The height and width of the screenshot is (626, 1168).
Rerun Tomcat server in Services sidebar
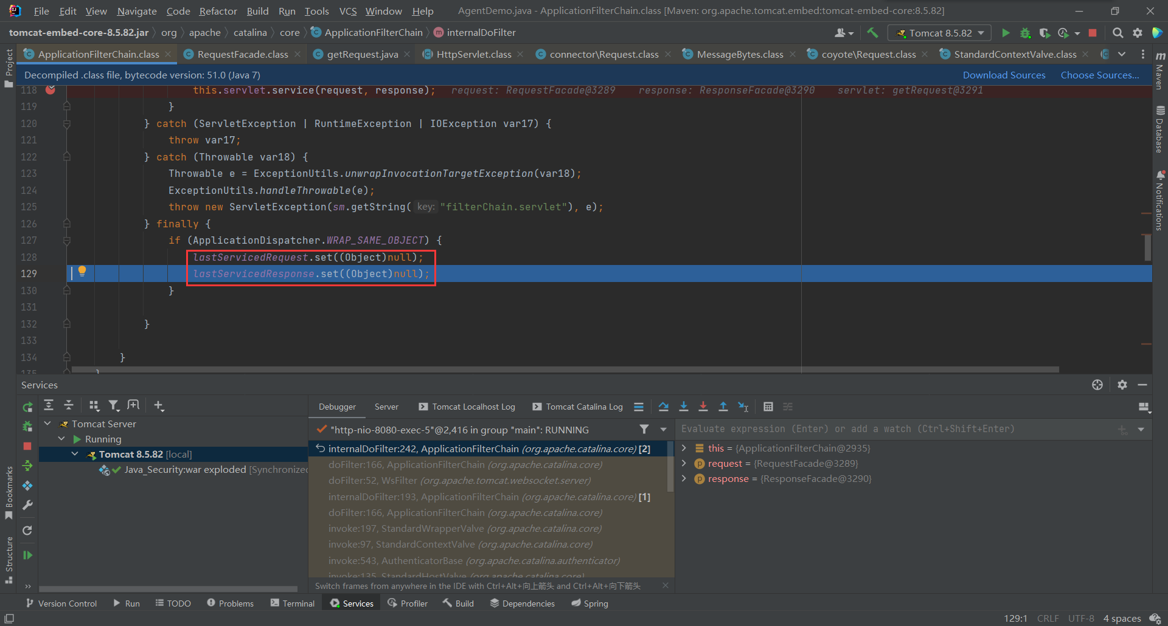[27, 407]
